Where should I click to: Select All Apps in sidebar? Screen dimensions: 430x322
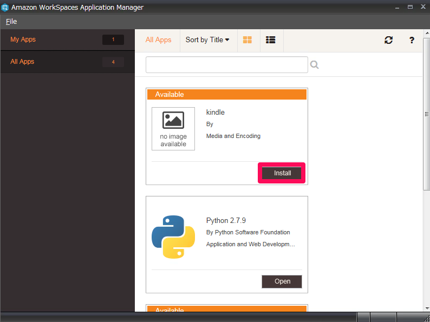(67, 62)
